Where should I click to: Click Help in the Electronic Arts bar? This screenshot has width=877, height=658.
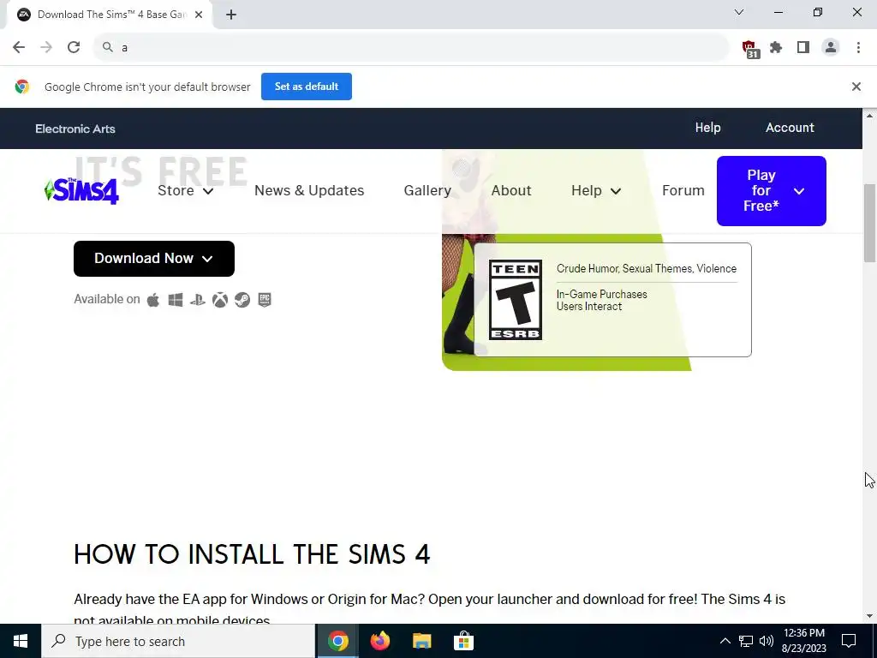click(x=707, y=129)
